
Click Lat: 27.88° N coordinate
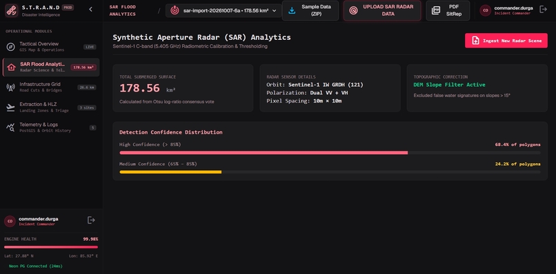click(x=19, y=255)
